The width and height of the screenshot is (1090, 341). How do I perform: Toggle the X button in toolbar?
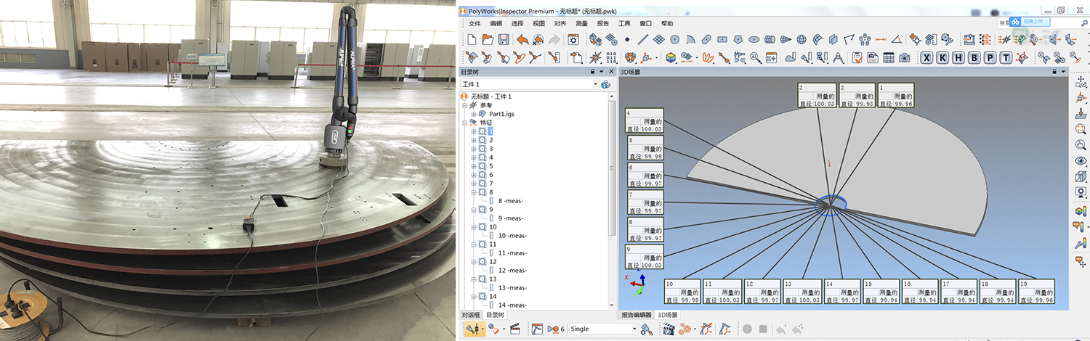pos(926,57)
